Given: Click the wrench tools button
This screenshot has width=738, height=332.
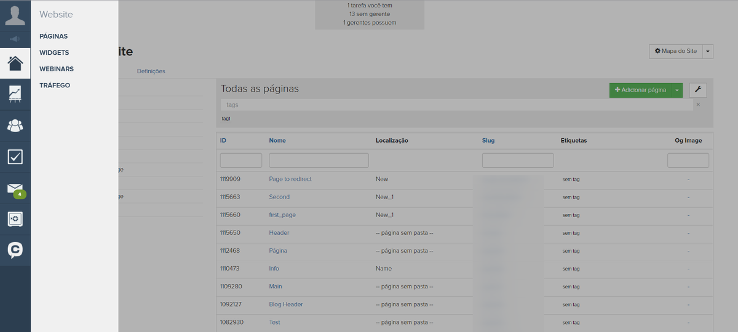Looking at the screenshot, I should pos(698,90).
